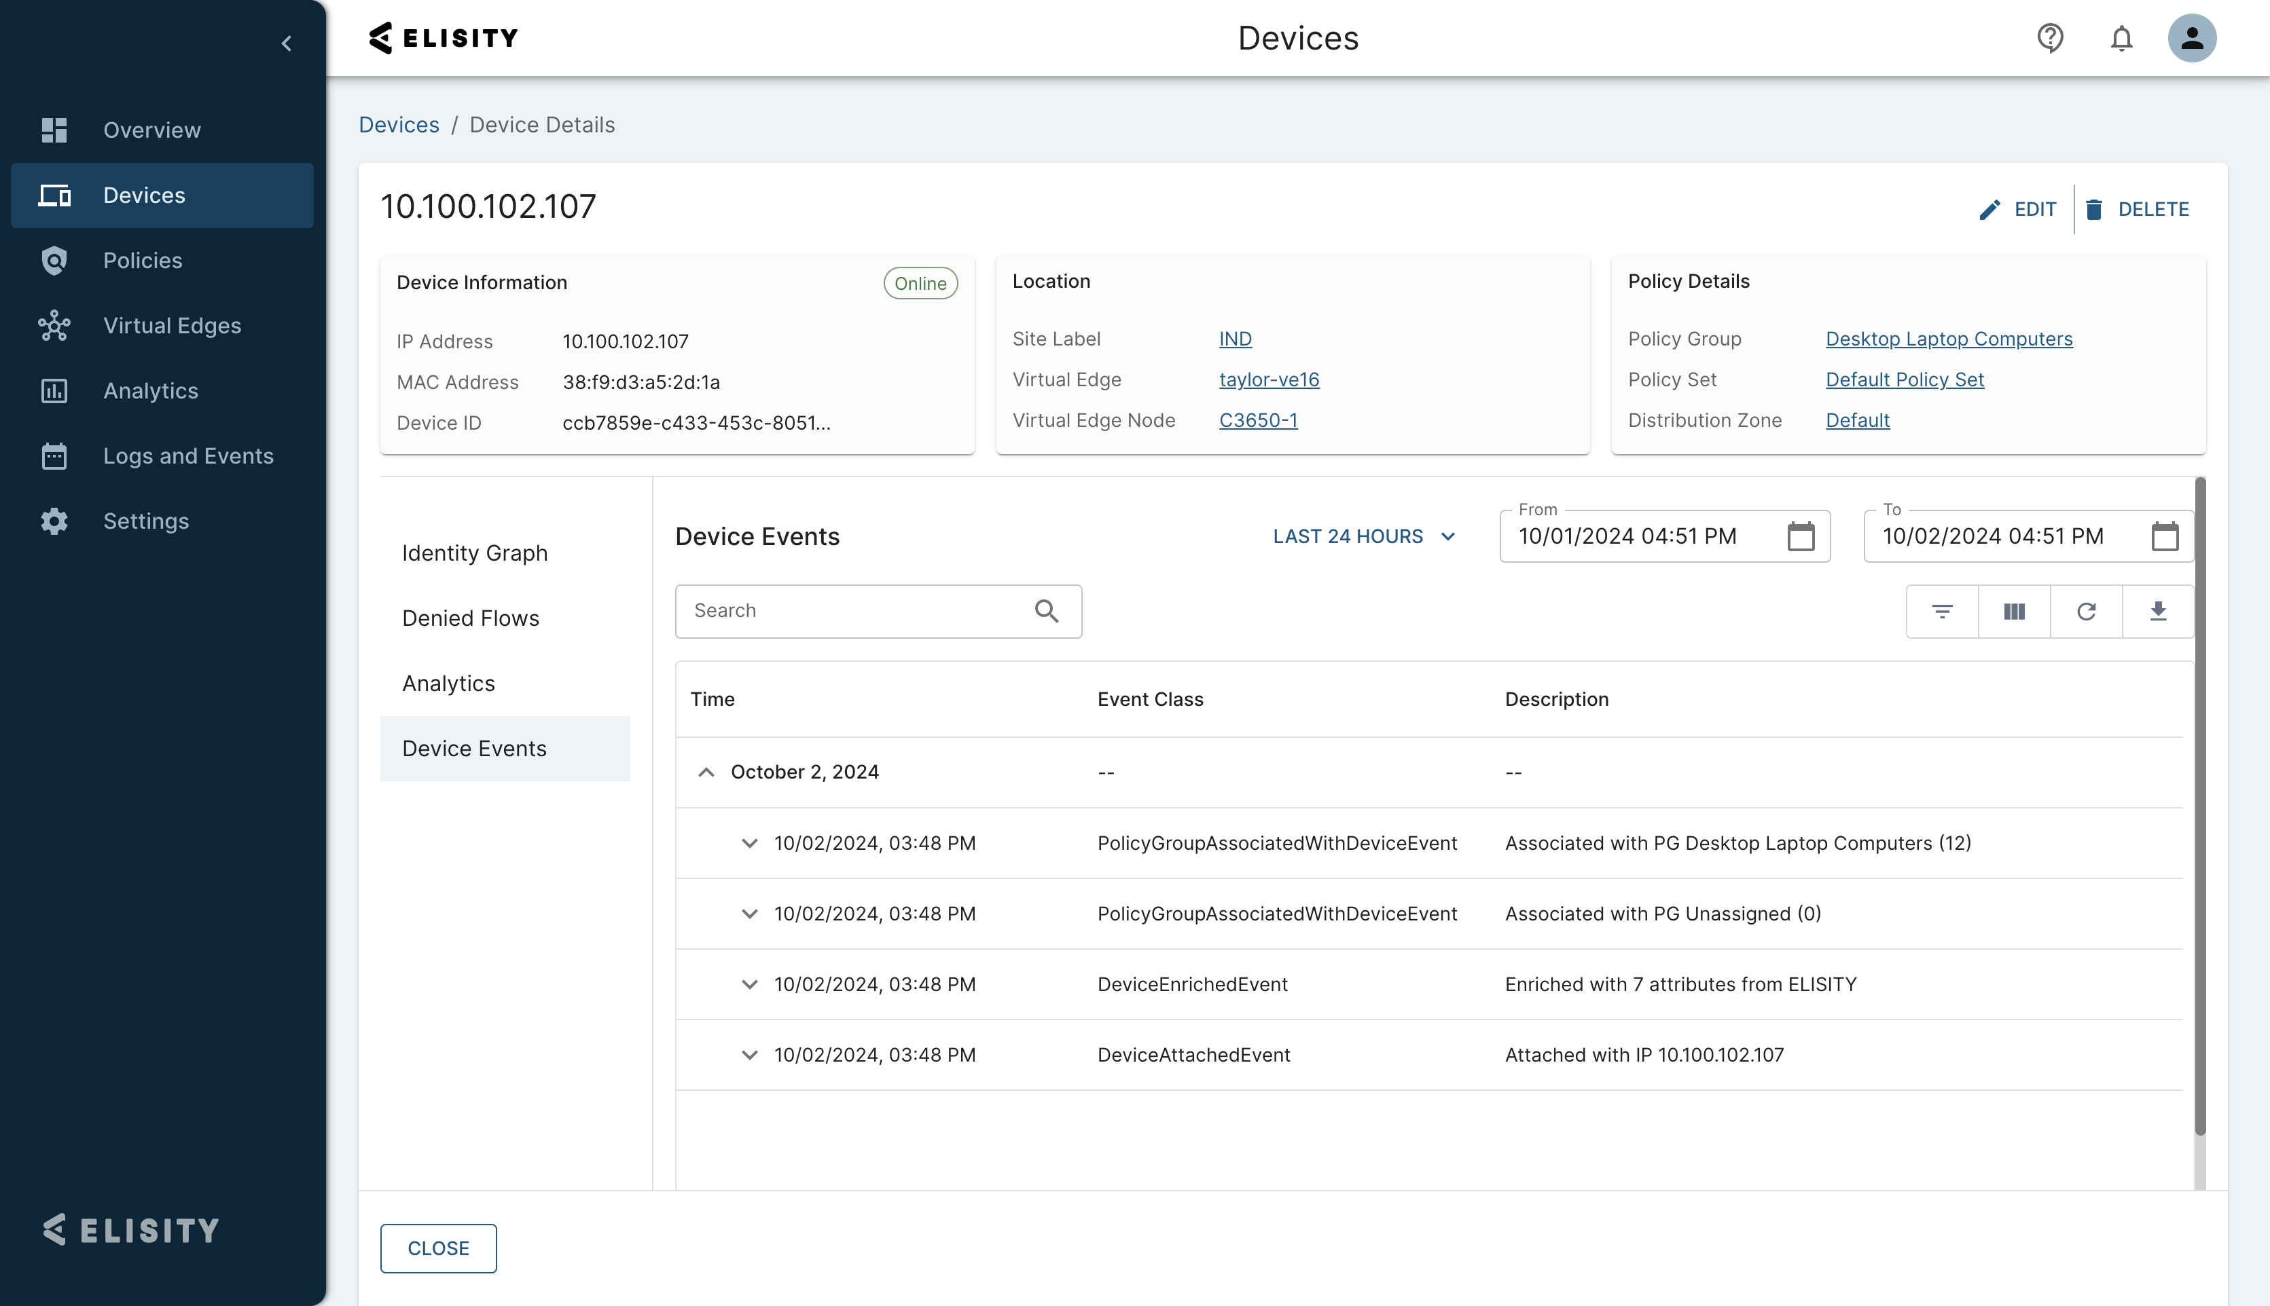The width and height of the screenshot is (2270, 1306).
Task: Open the To date calendar picker
Action: tap(2164, 536)
